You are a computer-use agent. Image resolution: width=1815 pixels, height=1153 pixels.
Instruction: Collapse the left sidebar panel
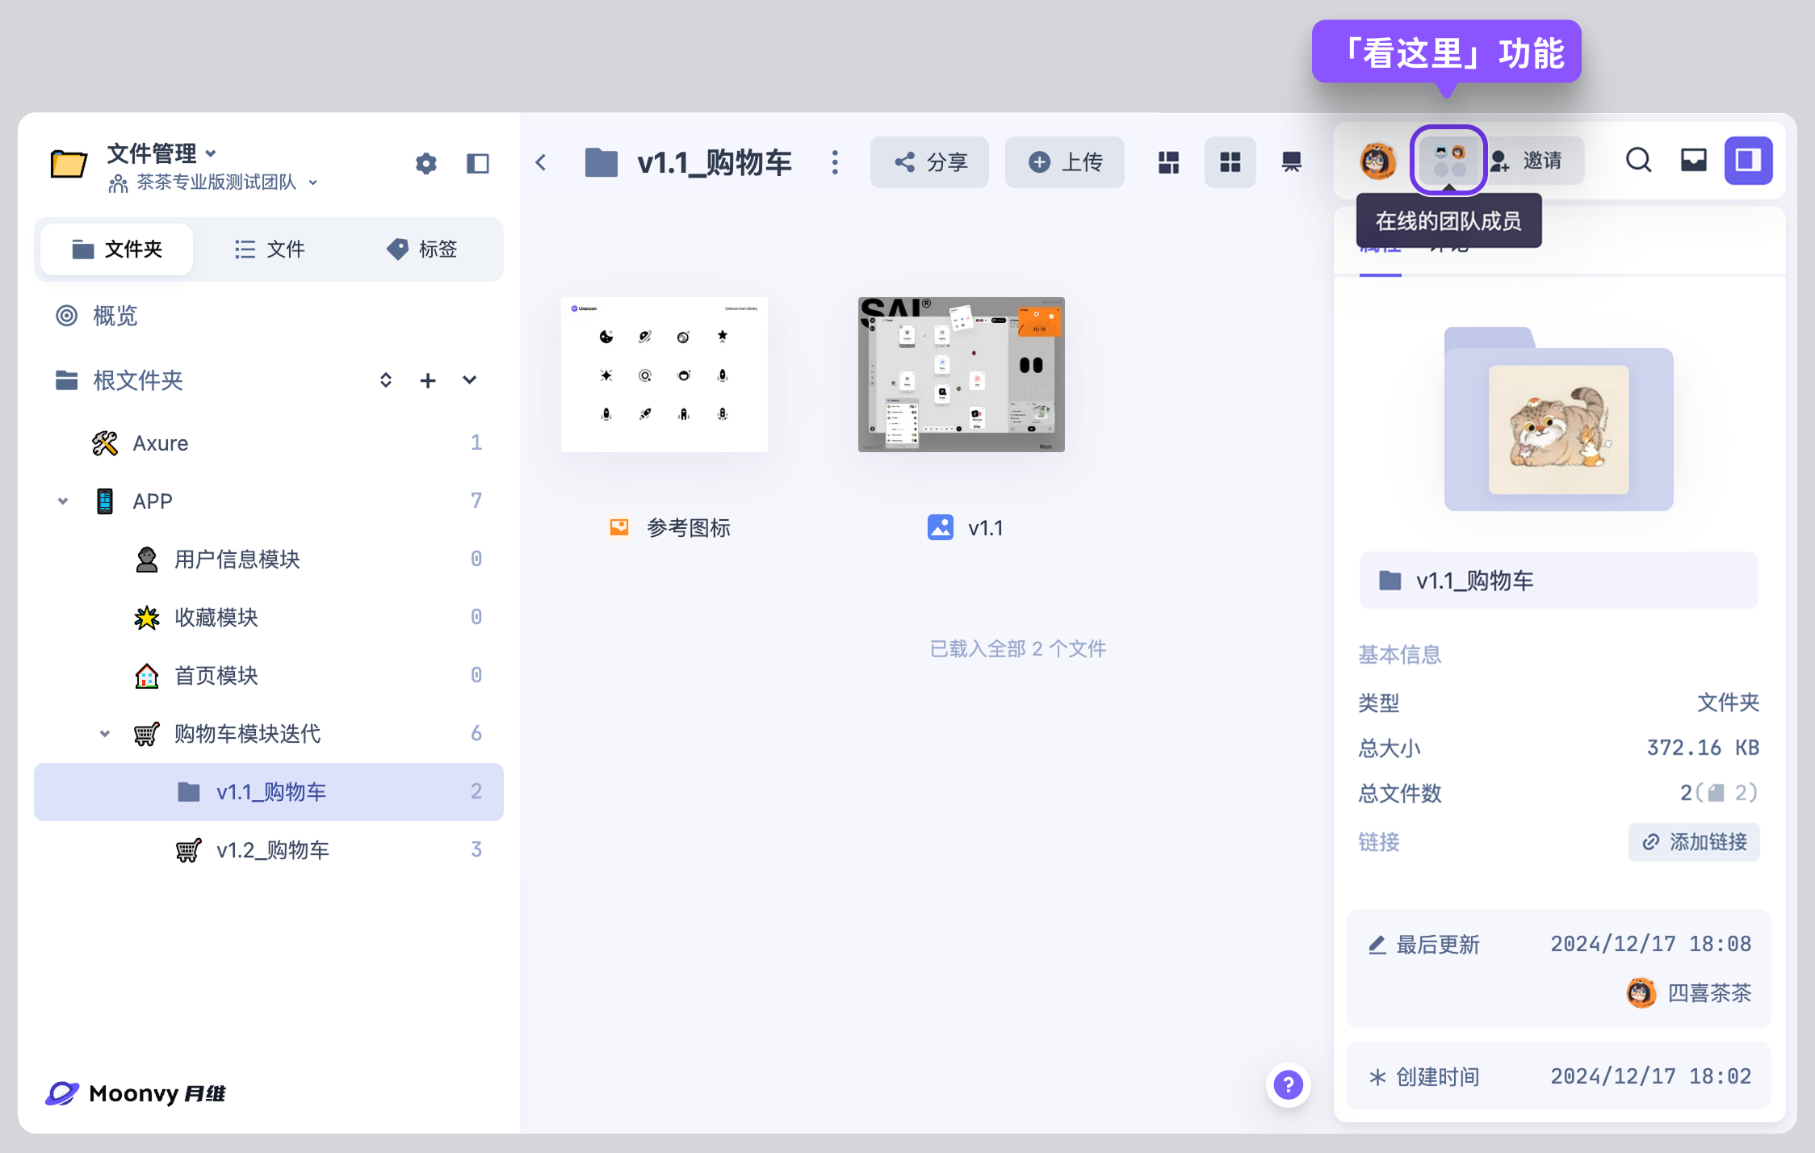478,164
